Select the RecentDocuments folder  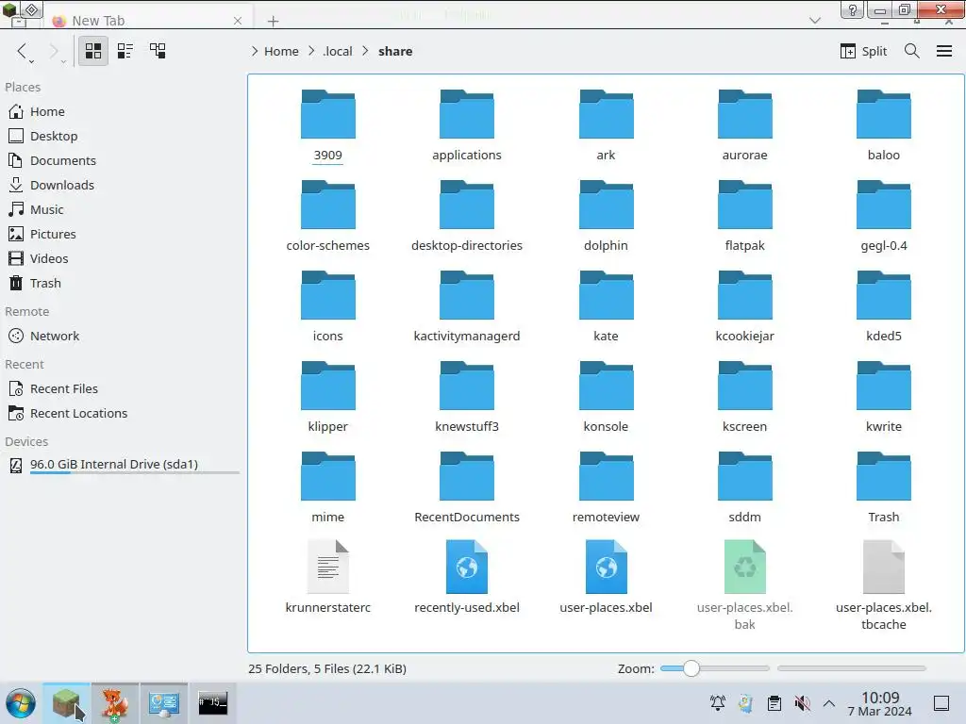pos(466,488)
